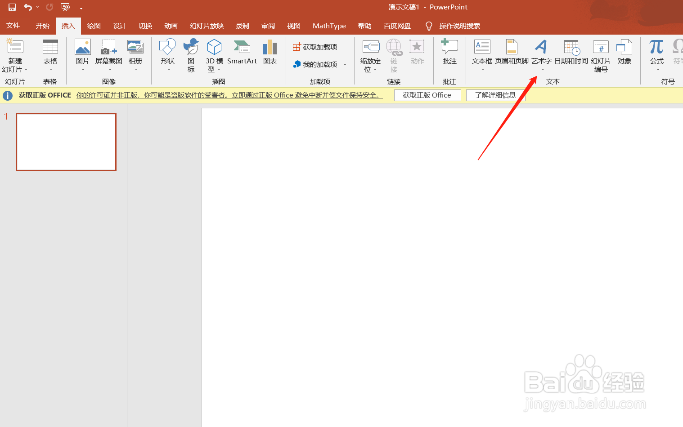
Task: Expand My Add-ins (我的加载项) dropdown arrow
Action: pos(345,64)
